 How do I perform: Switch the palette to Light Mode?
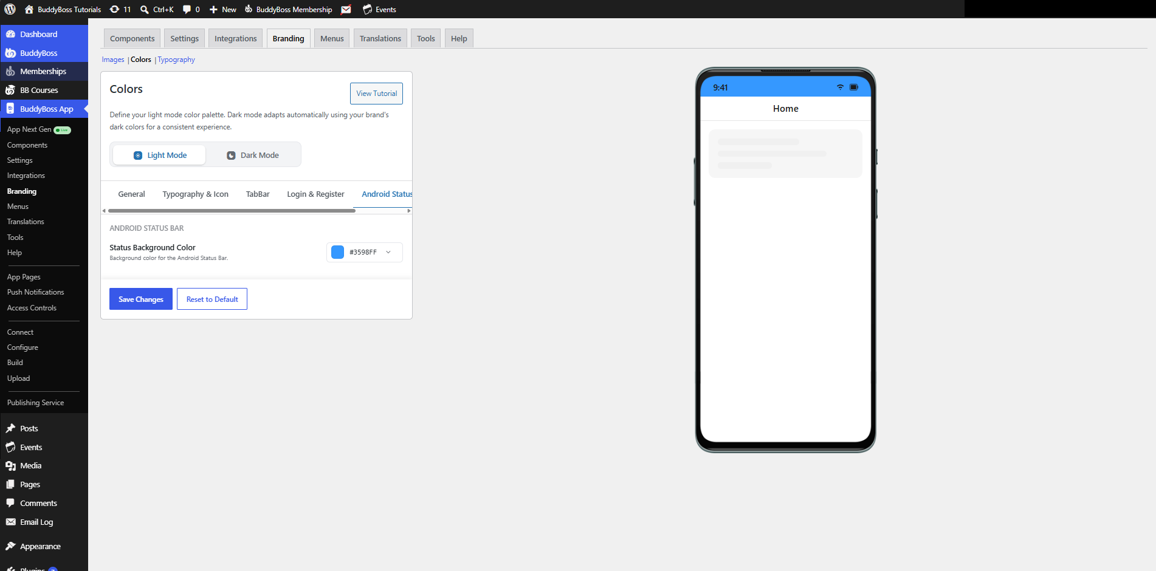(x=159, y=155)
